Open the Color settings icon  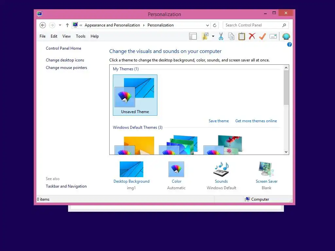coord(176,169)
